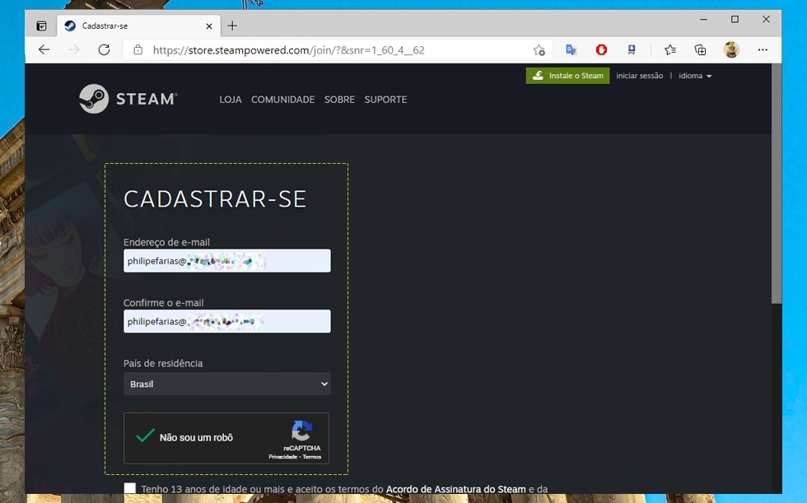Open the LOJA menu item

tap(231, 100)
